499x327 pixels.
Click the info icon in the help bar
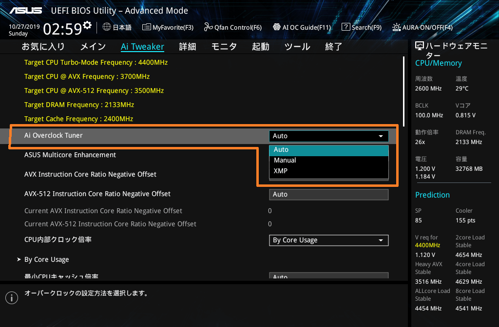pos(11,297)
